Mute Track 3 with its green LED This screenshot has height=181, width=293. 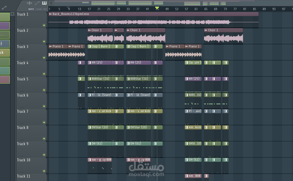point(44,58)
